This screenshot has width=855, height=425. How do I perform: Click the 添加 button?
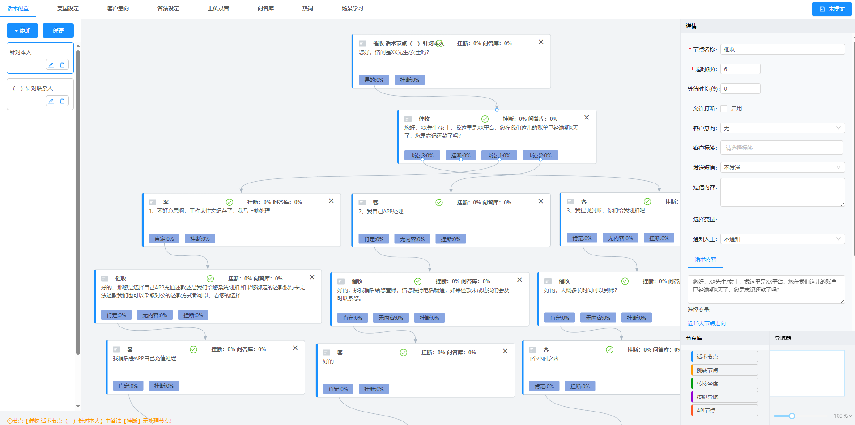point(22,30)
